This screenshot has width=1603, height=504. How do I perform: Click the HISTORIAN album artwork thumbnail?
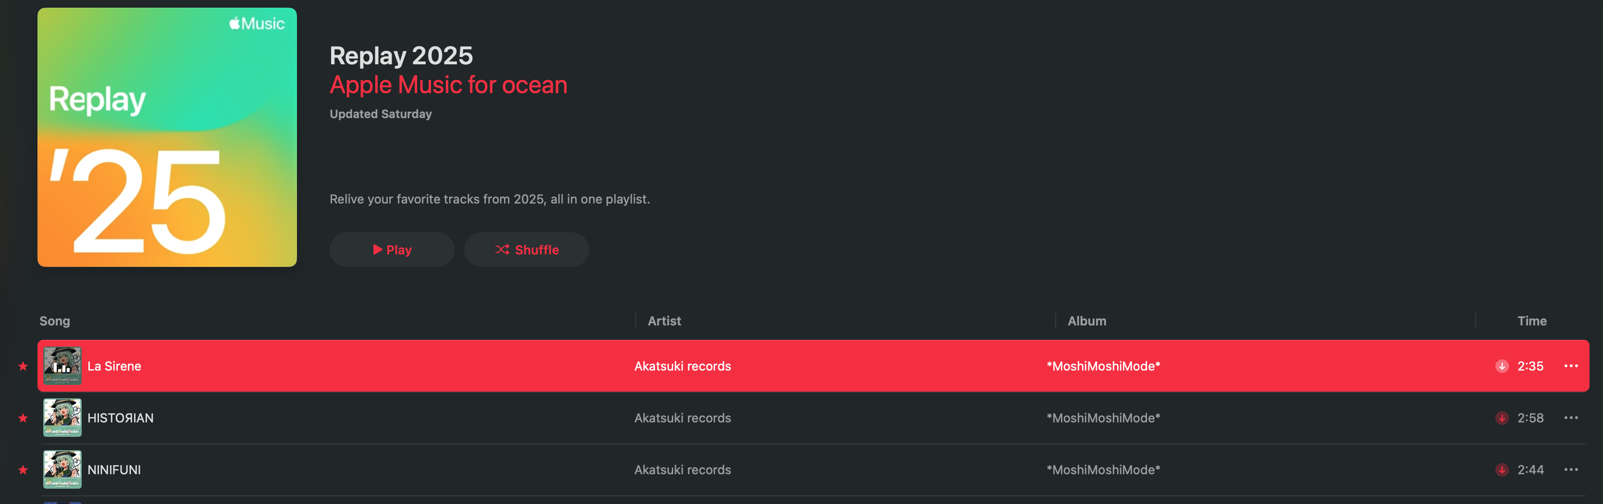point(62,418)
